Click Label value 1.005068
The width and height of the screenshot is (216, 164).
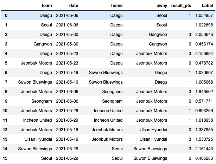point(204,82)
